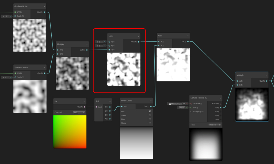Click Sample Texture 2D Texture(T) input port
The height and width of the screenshot is (164, 274).
click(191, 104)
